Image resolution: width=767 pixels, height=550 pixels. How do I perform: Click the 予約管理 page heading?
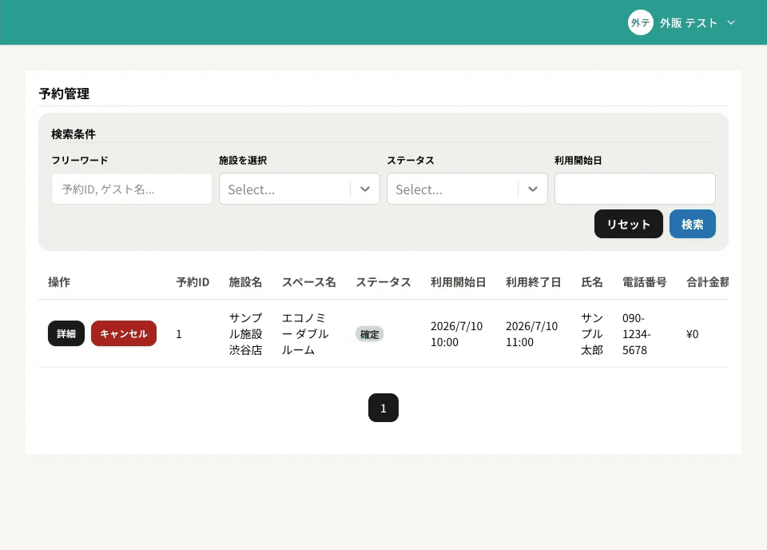click(64, 94)
